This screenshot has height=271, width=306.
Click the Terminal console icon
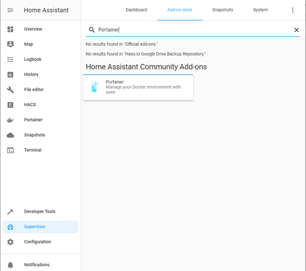tap(10, 151)
